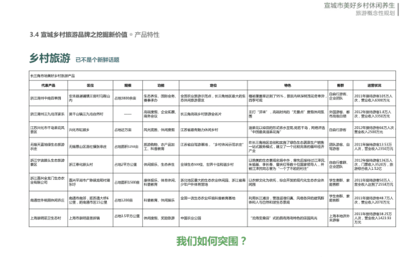Click the 宣城市美好乡村休闲养生 page header

click(x=359, y=6)
